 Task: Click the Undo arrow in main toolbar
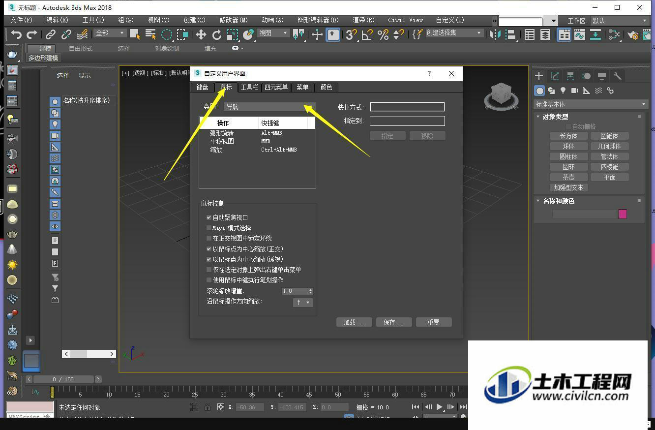click(x=16, y=34)
